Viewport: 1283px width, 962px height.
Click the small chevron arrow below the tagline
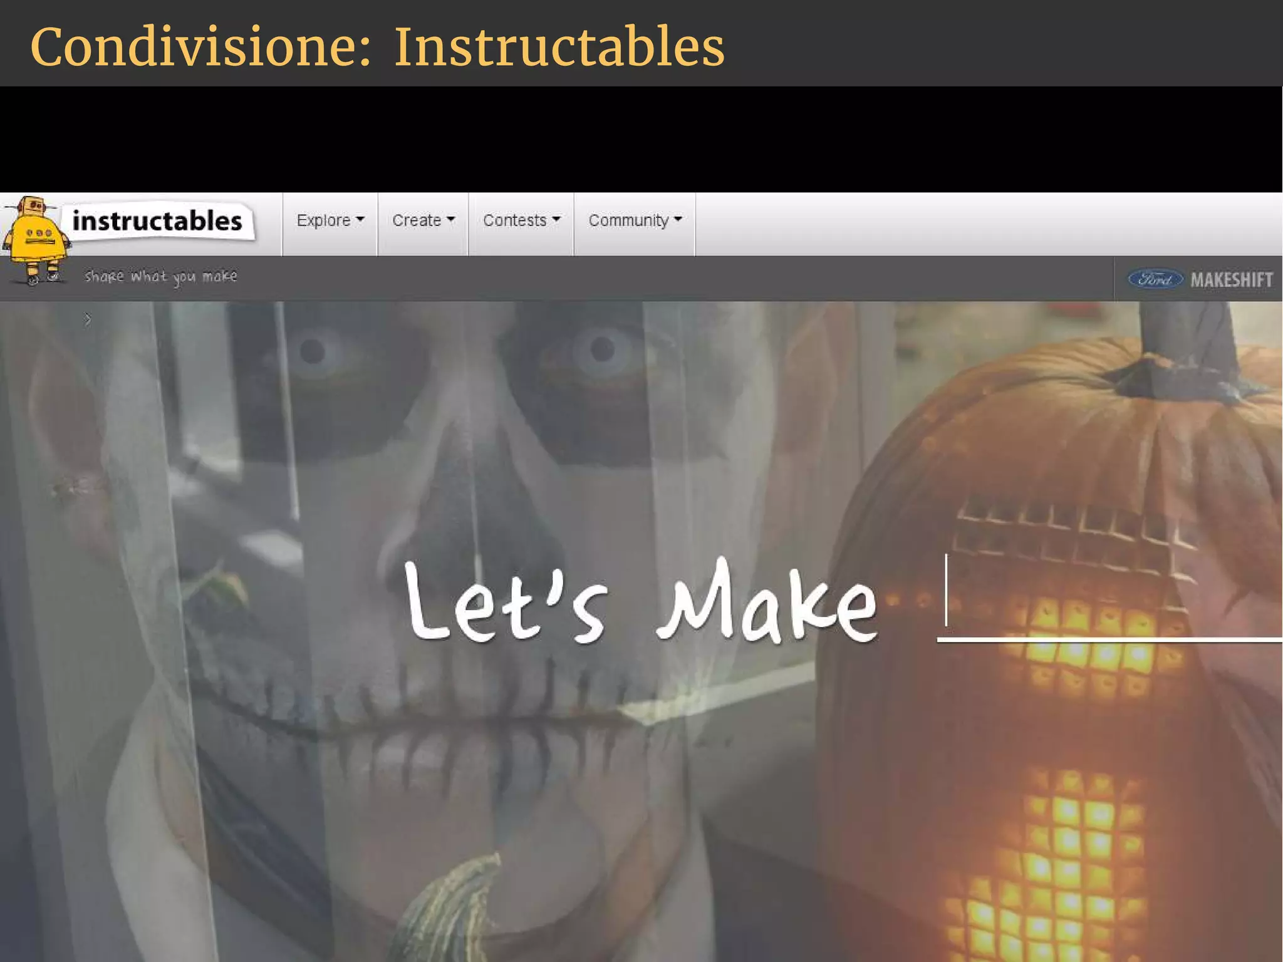click(x=88, y=320)
